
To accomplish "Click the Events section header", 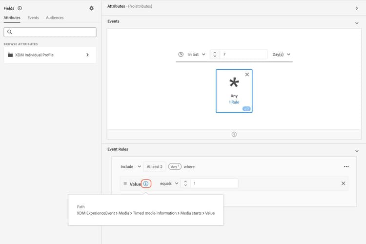I will pyautogui.click(x=113, y=21).
